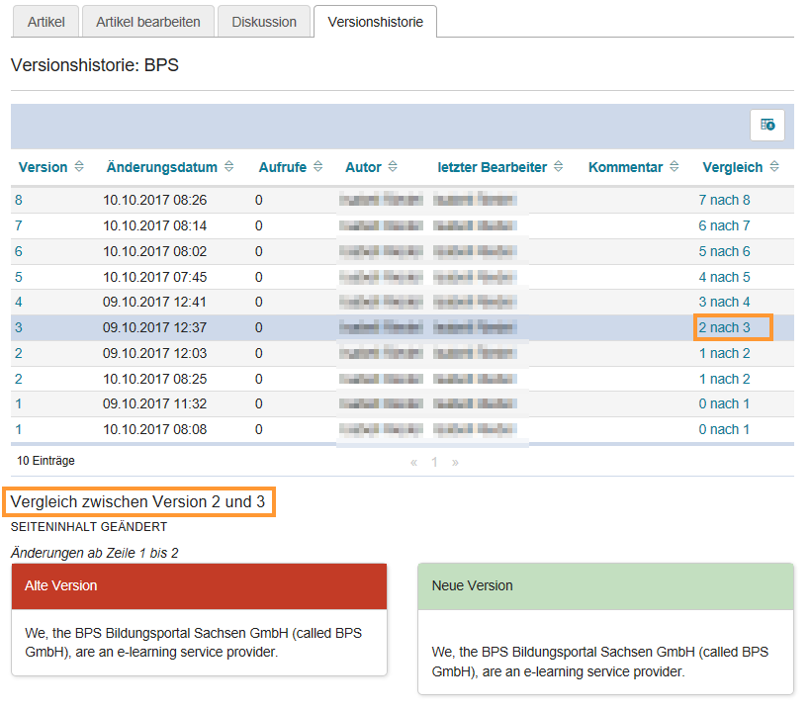810x711 pixels.
Task: Open version 5 from the list
Action: 19,277
